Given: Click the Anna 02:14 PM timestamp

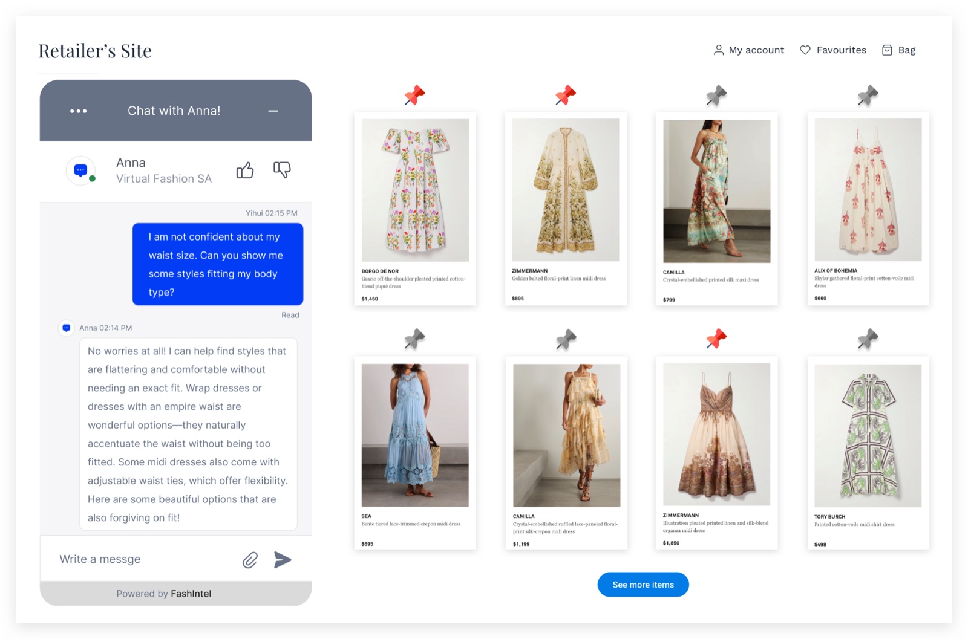Looking at the screenshot, I should 106,328.
